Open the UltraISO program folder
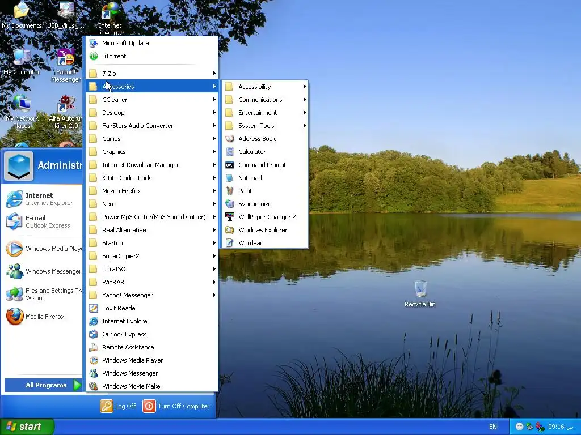The width and height of the screenshot is (581, 435). [x=151, y=269]
